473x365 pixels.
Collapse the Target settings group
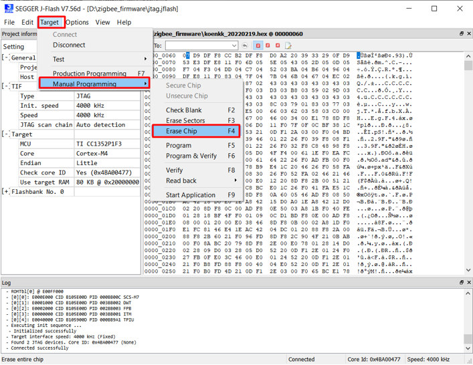(x=4, y=134)
